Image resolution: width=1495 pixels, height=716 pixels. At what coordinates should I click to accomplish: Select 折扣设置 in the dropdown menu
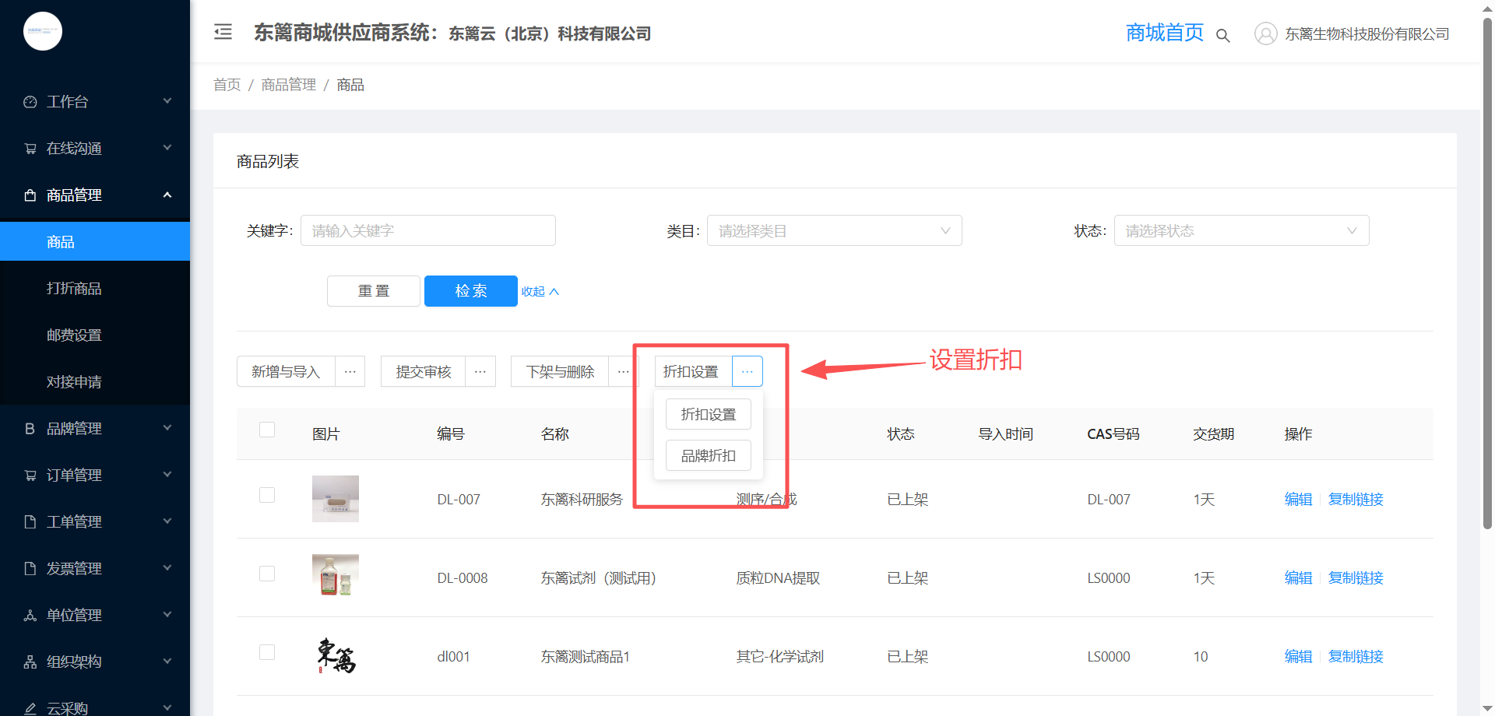pos(709,414)
